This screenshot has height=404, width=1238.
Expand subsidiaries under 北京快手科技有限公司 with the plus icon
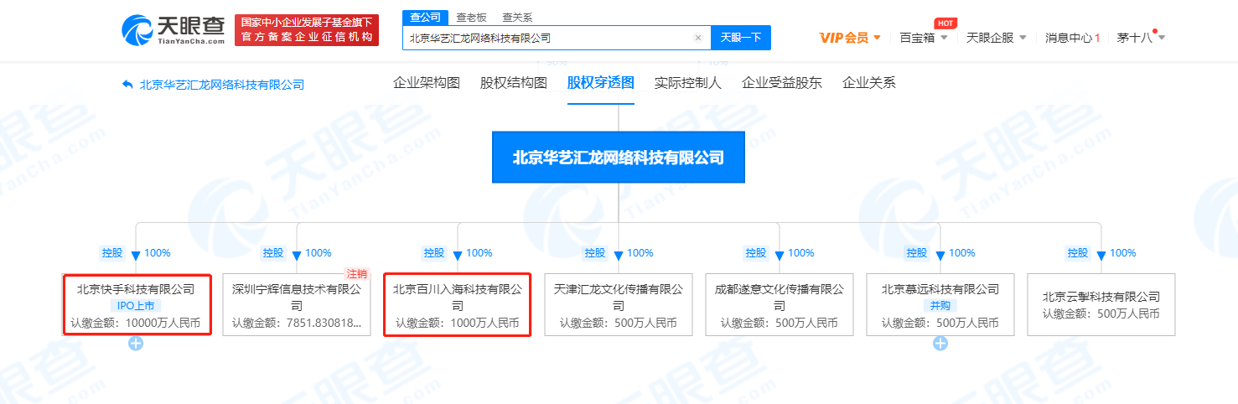[x=136, y=344]
